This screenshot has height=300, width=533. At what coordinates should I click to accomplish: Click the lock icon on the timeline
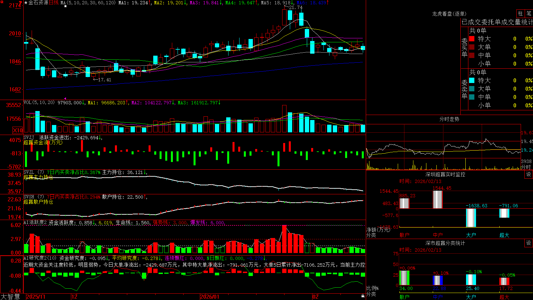point(363,296)
